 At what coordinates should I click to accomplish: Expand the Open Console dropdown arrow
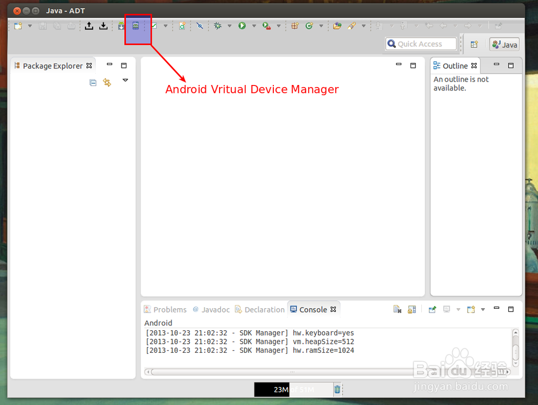click(x=483, y=309)
